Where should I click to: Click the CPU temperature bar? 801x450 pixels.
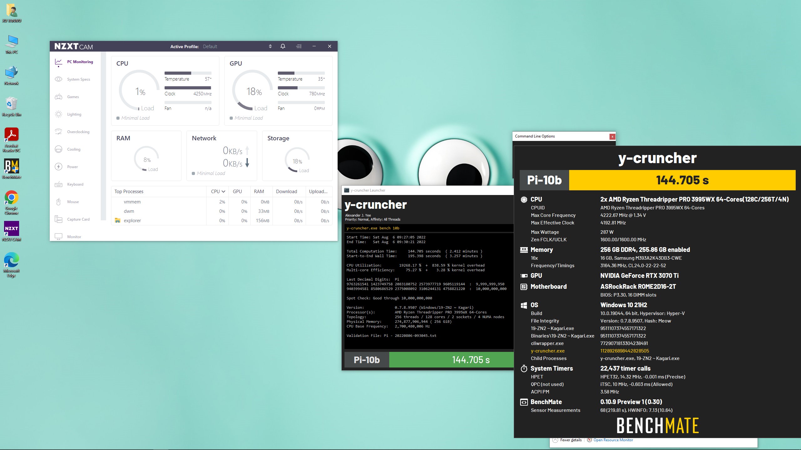(188, 73)
